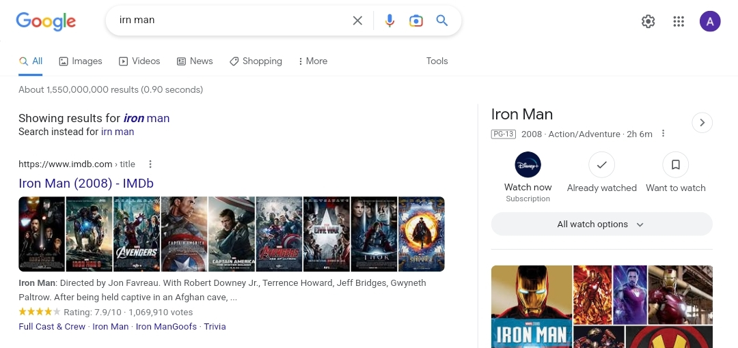Open the 'Iron ManGoofs' sitelink
The width and height of the screenshot is (738, 348).
click(x=166, y=326)
